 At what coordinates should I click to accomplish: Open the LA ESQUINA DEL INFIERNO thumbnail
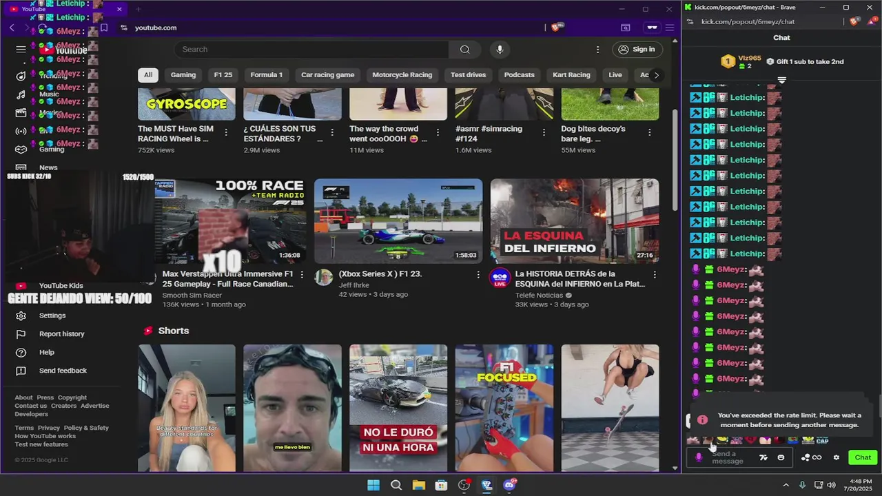(x=575, y=221)
